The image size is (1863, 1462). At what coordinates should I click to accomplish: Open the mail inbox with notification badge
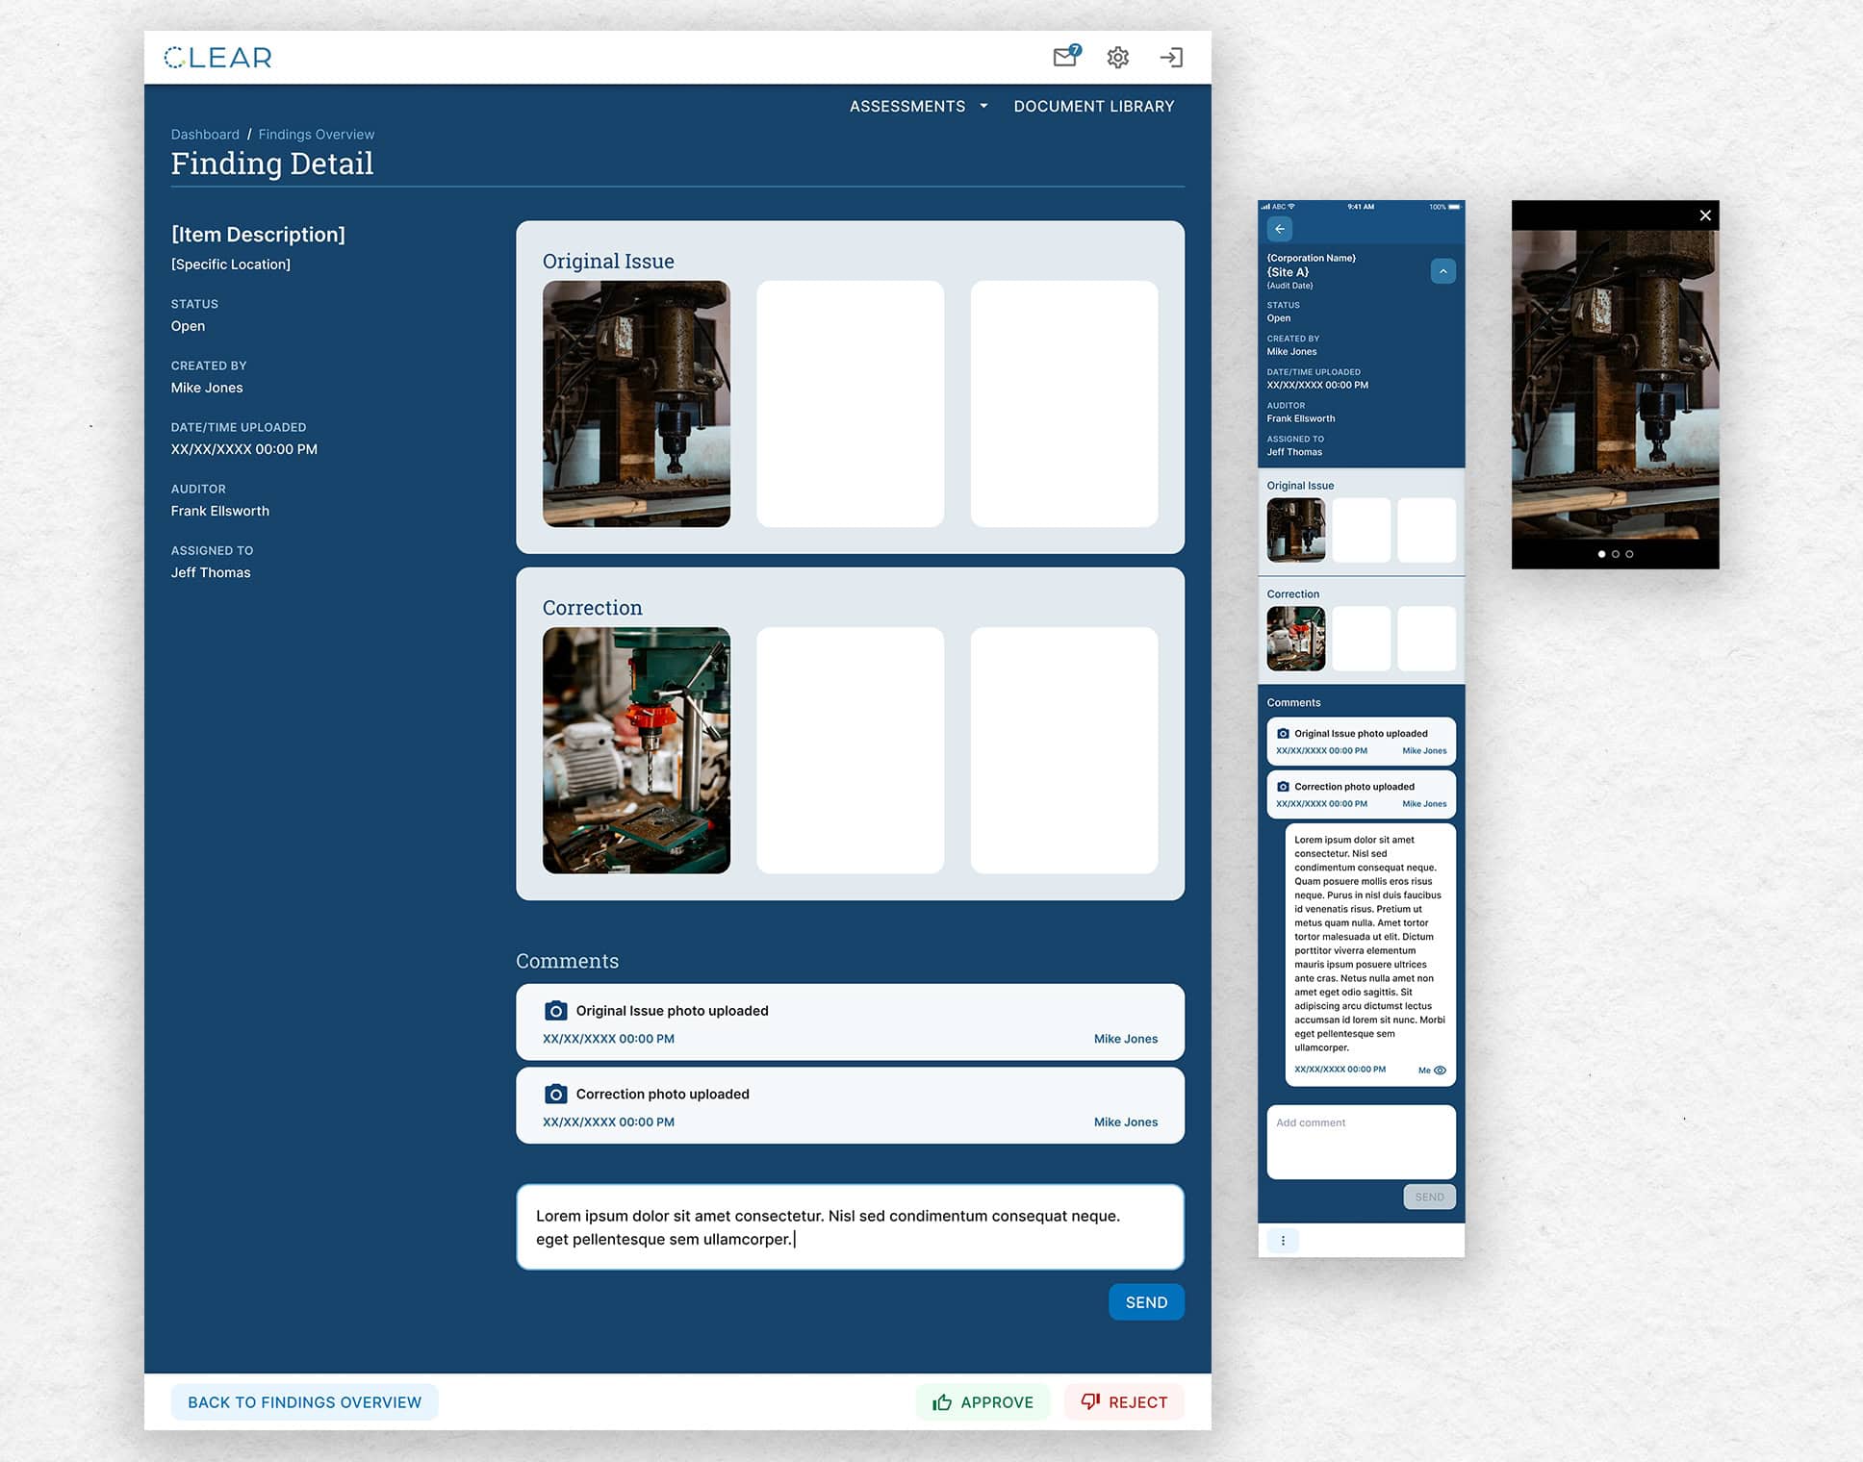(x=1065, y=57)
